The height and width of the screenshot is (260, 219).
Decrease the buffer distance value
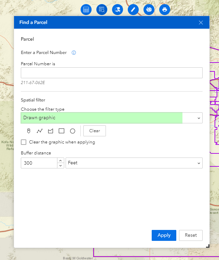(x=60, y=165)
